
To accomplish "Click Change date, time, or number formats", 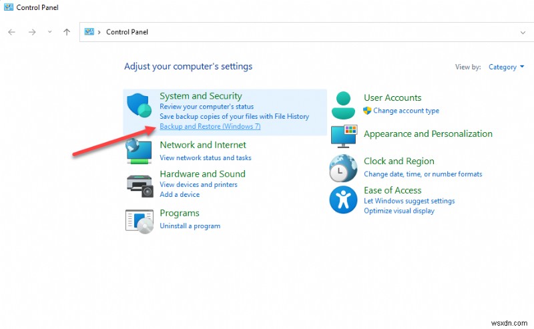I will click(423, 174).
